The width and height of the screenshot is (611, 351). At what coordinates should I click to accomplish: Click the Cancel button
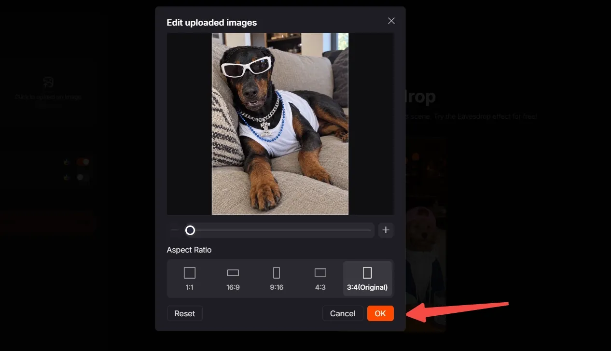343,313
